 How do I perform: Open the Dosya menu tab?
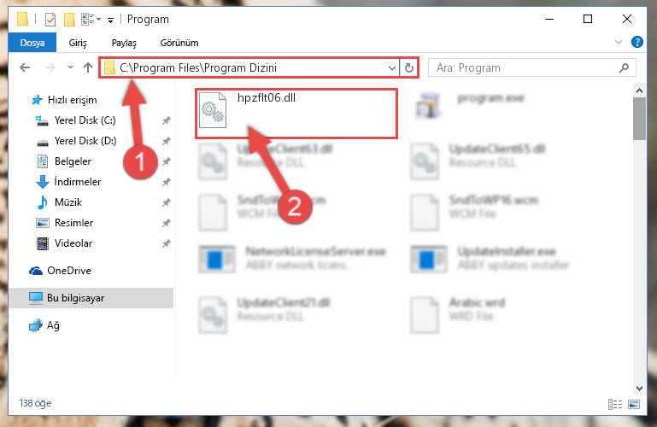32,43
